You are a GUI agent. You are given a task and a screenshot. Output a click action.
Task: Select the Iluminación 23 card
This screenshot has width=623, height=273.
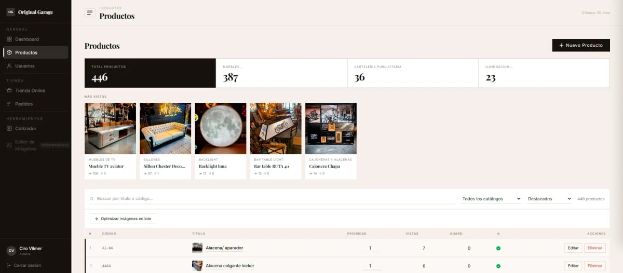[x=544, y=73]
